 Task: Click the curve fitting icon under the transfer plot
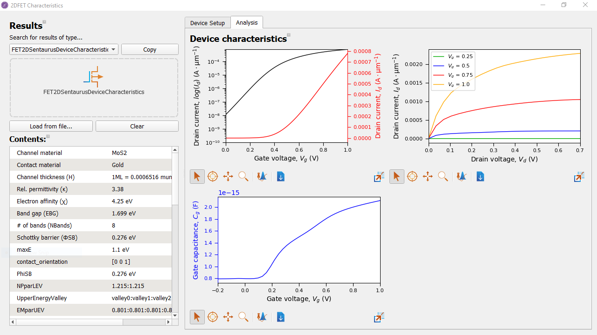(262, 176)
